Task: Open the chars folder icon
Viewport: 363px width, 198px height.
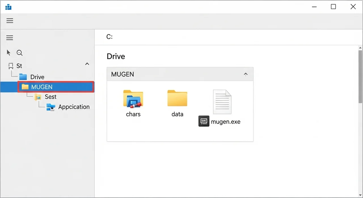Action: (133, 99)
